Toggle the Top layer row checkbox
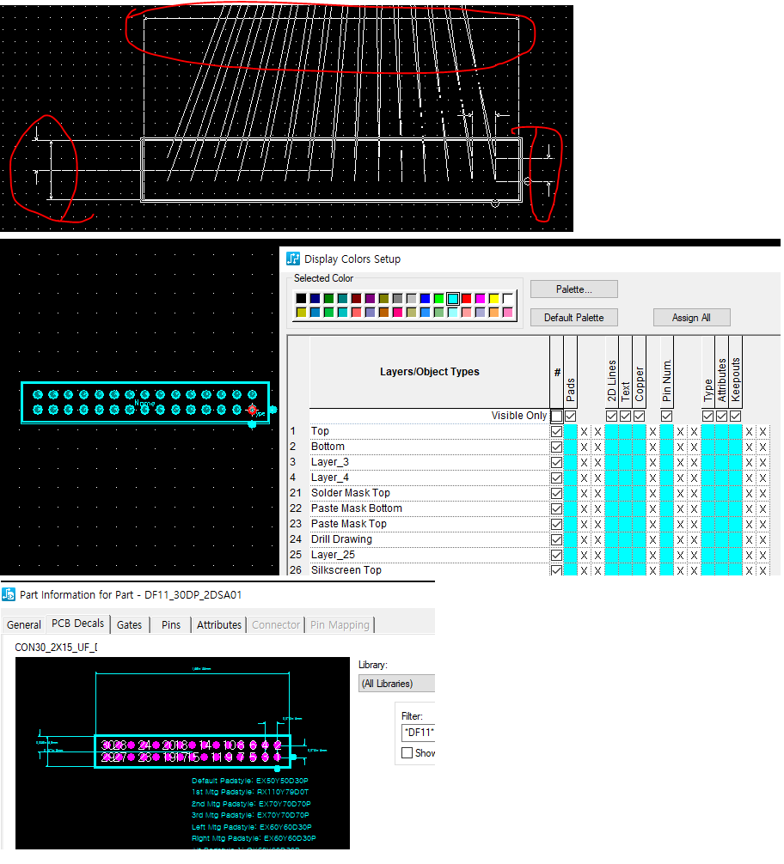The image size is (784, 864). tap(556, 431)
